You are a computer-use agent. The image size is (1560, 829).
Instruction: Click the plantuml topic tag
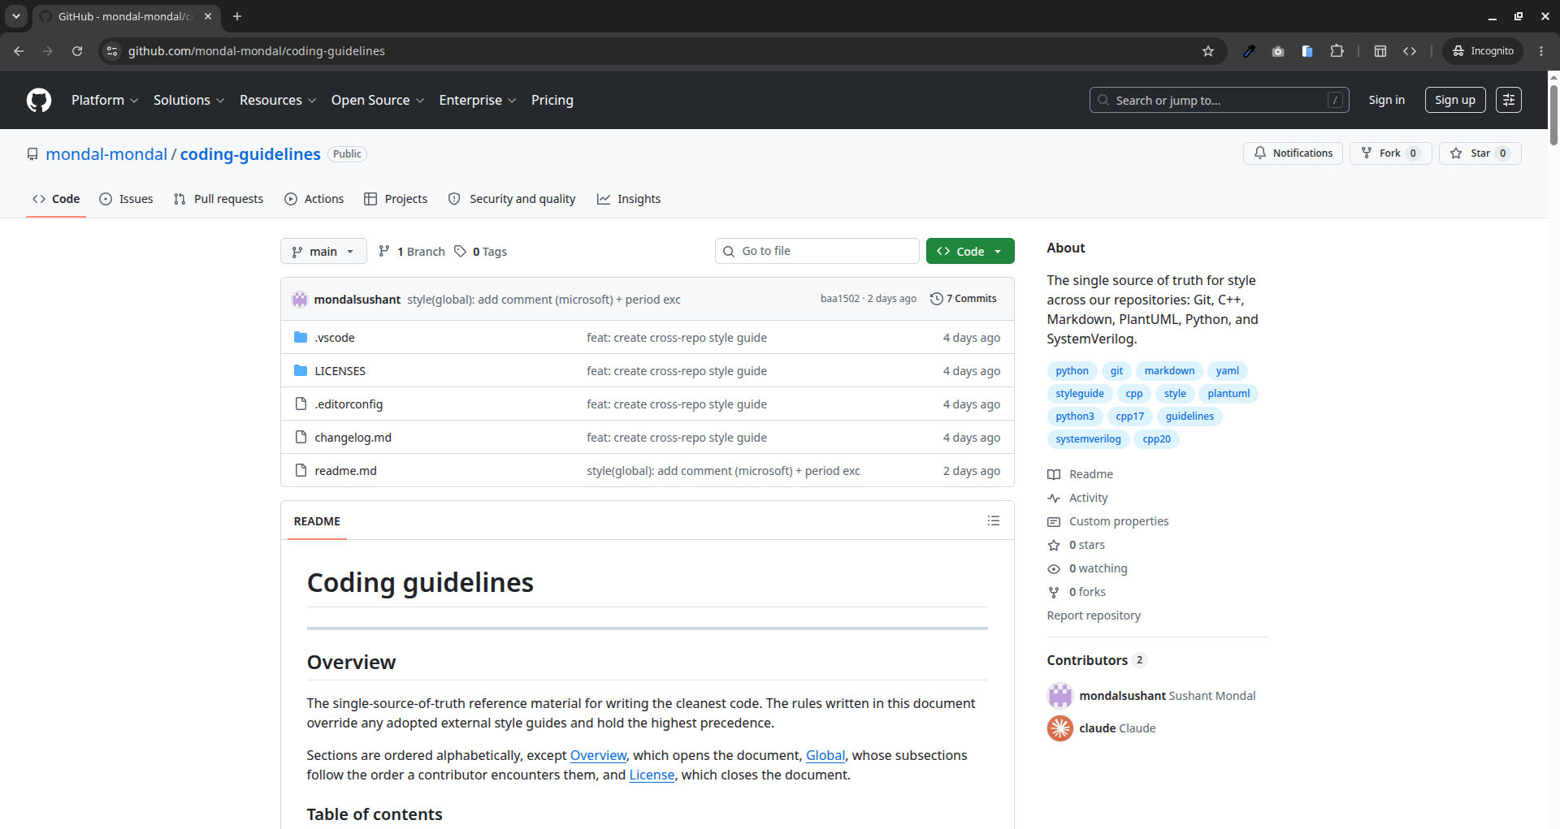click(x=1228, y=394)
